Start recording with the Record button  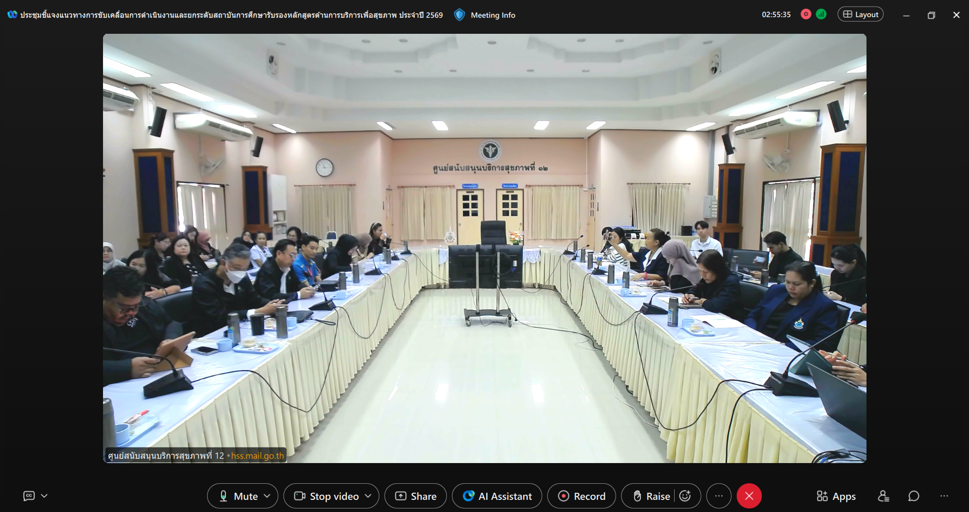[582, 496]
